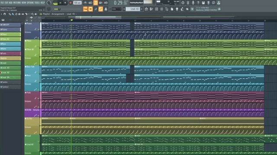
Task: Open the TOOLS menu
Action: click(37, 3)
